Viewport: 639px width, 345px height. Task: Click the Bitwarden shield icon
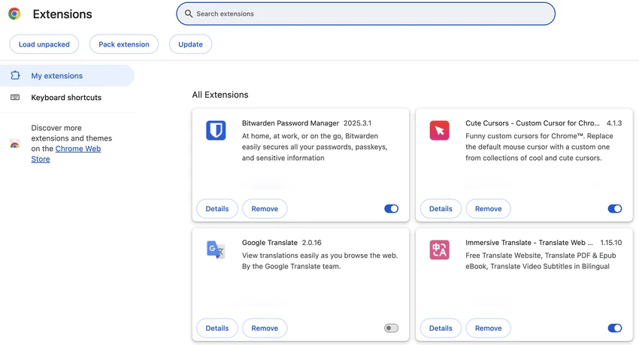[x=216, y=130]
